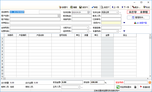Screen dimensions: 152x92
Task: Open the 业务人员 dropdown
Action: click(79, 87)
